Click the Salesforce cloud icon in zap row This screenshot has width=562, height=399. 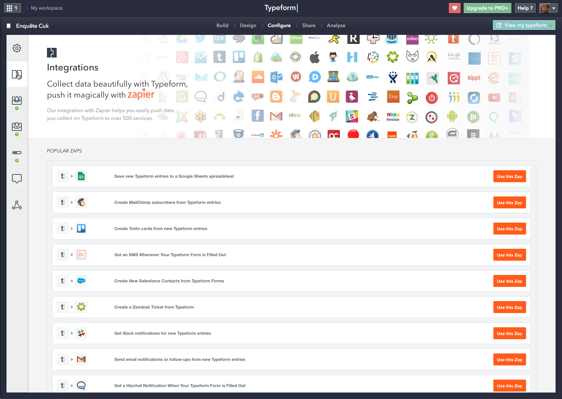[81, 281]
